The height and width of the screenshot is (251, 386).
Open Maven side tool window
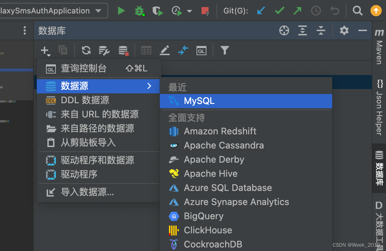click(x=379, y=47)
